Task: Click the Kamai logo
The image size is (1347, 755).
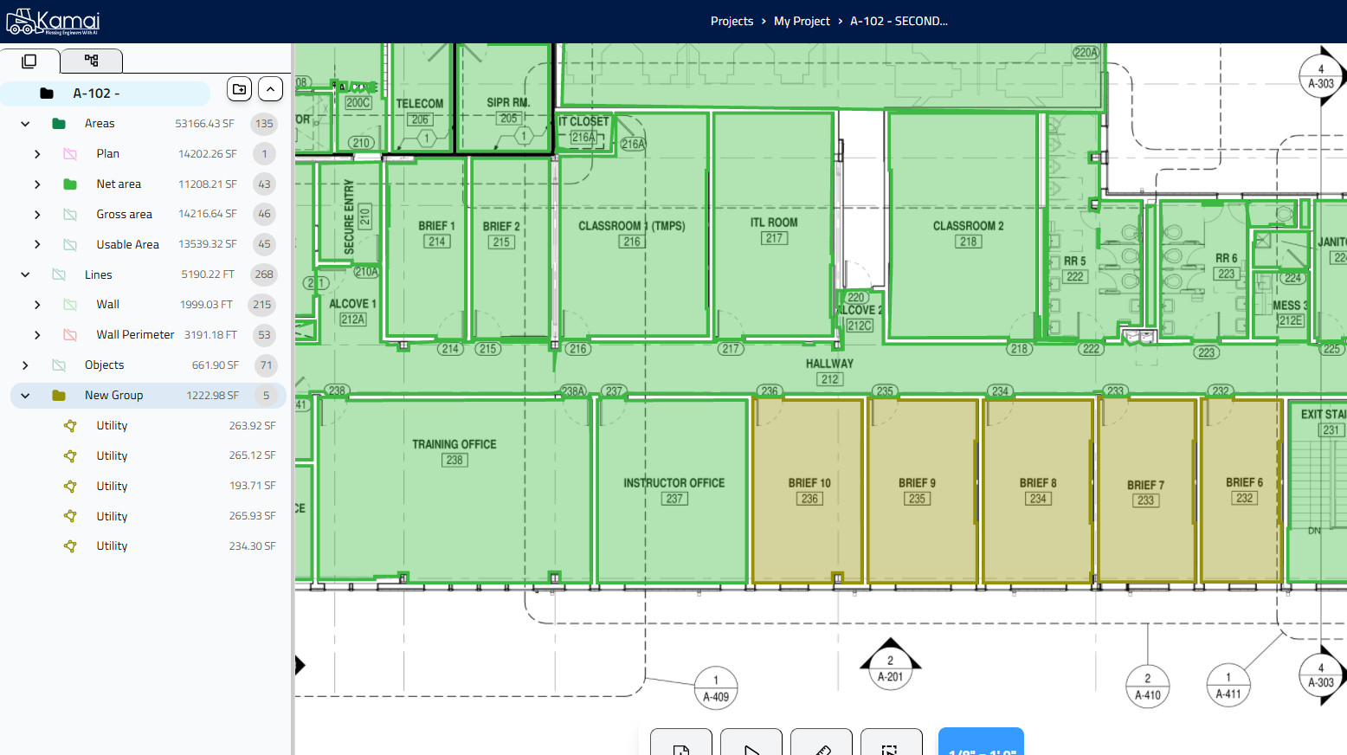Action: pos(53,22)
